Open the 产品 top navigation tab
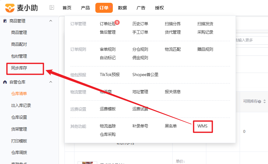268x164 pixels. pyautogui.click(x=85, y=8)
